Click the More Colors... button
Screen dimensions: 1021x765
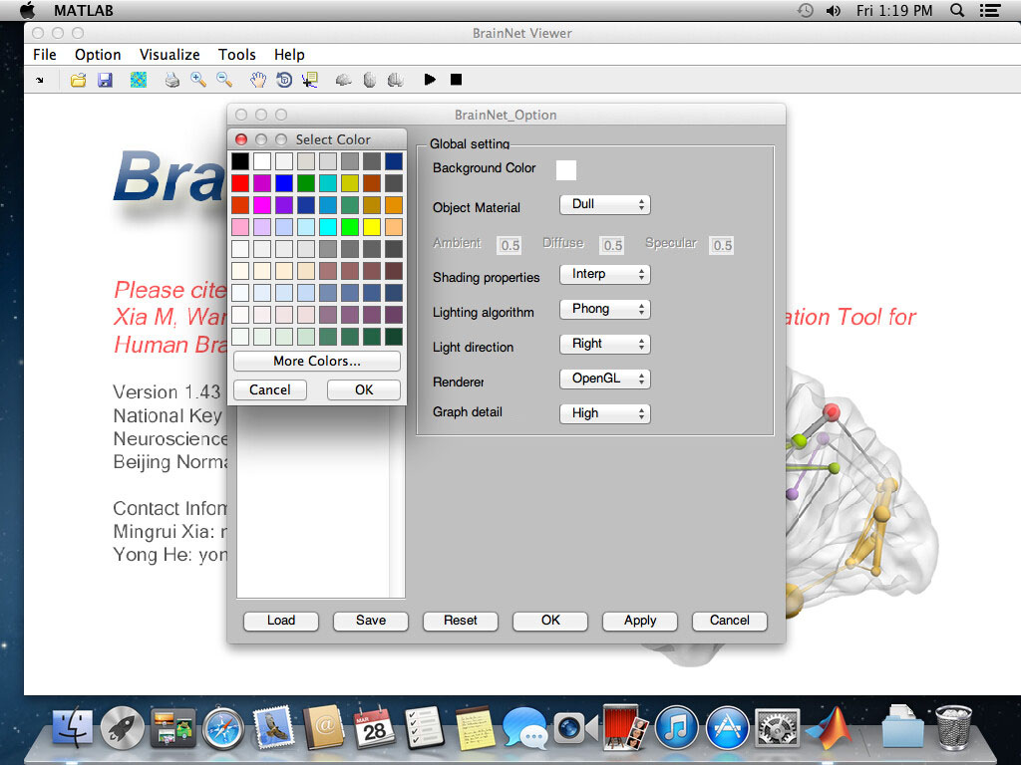pyautogui.click(x=317, y=361)
